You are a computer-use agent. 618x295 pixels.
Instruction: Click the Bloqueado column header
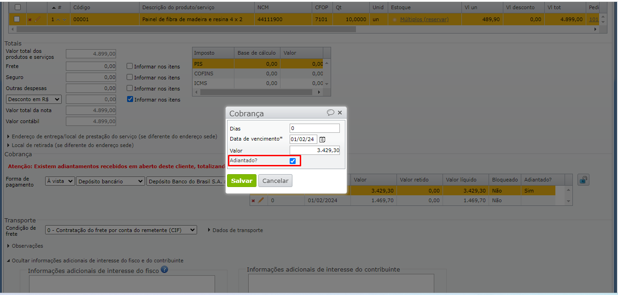(x=505, y=180)
